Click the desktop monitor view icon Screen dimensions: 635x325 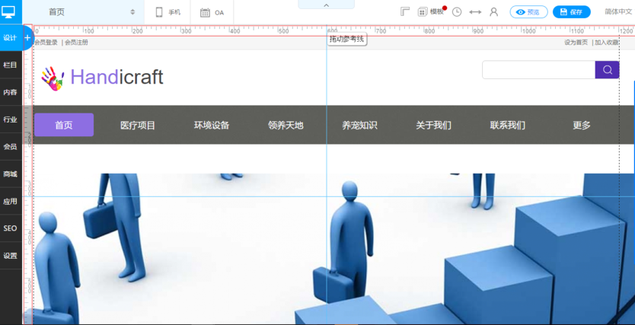[8, 11]
